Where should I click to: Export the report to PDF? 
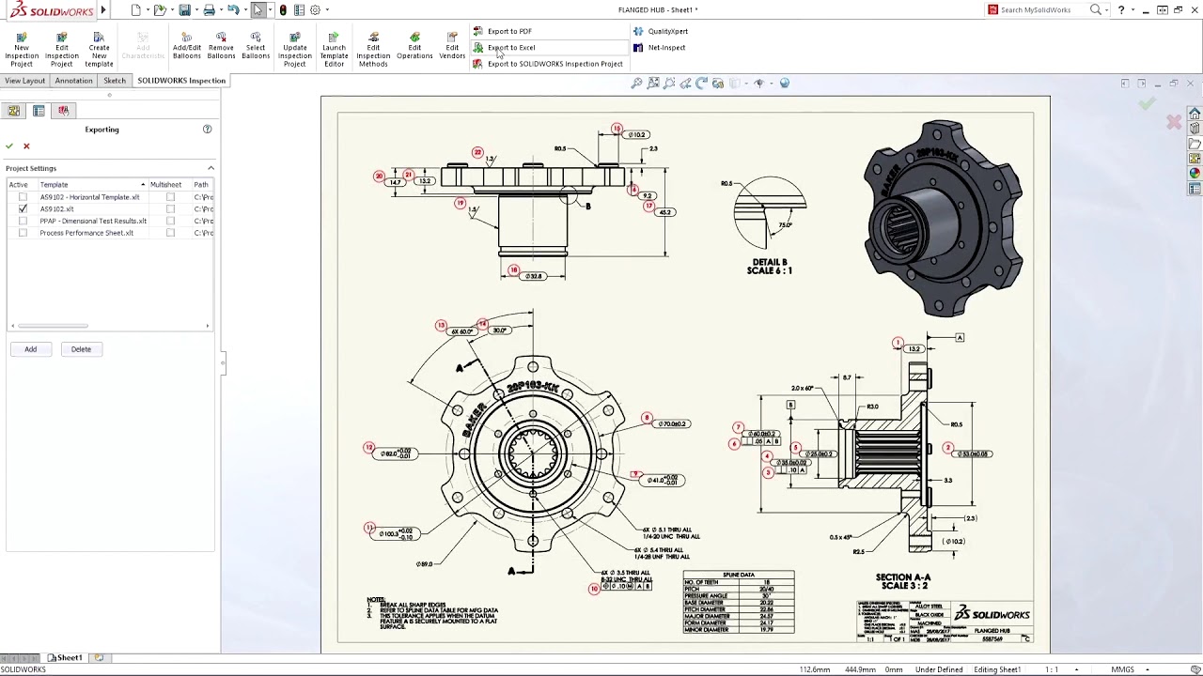pyautogui.click(x=502, y=31)
